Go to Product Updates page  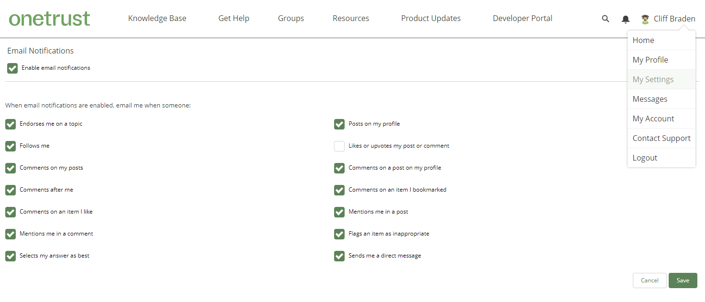[x=431, y=19]
